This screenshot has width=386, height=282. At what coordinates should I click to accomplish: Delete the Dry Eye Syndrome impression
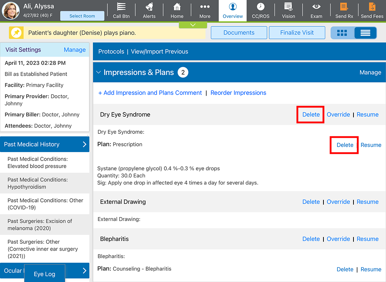[x=311, y=115]
